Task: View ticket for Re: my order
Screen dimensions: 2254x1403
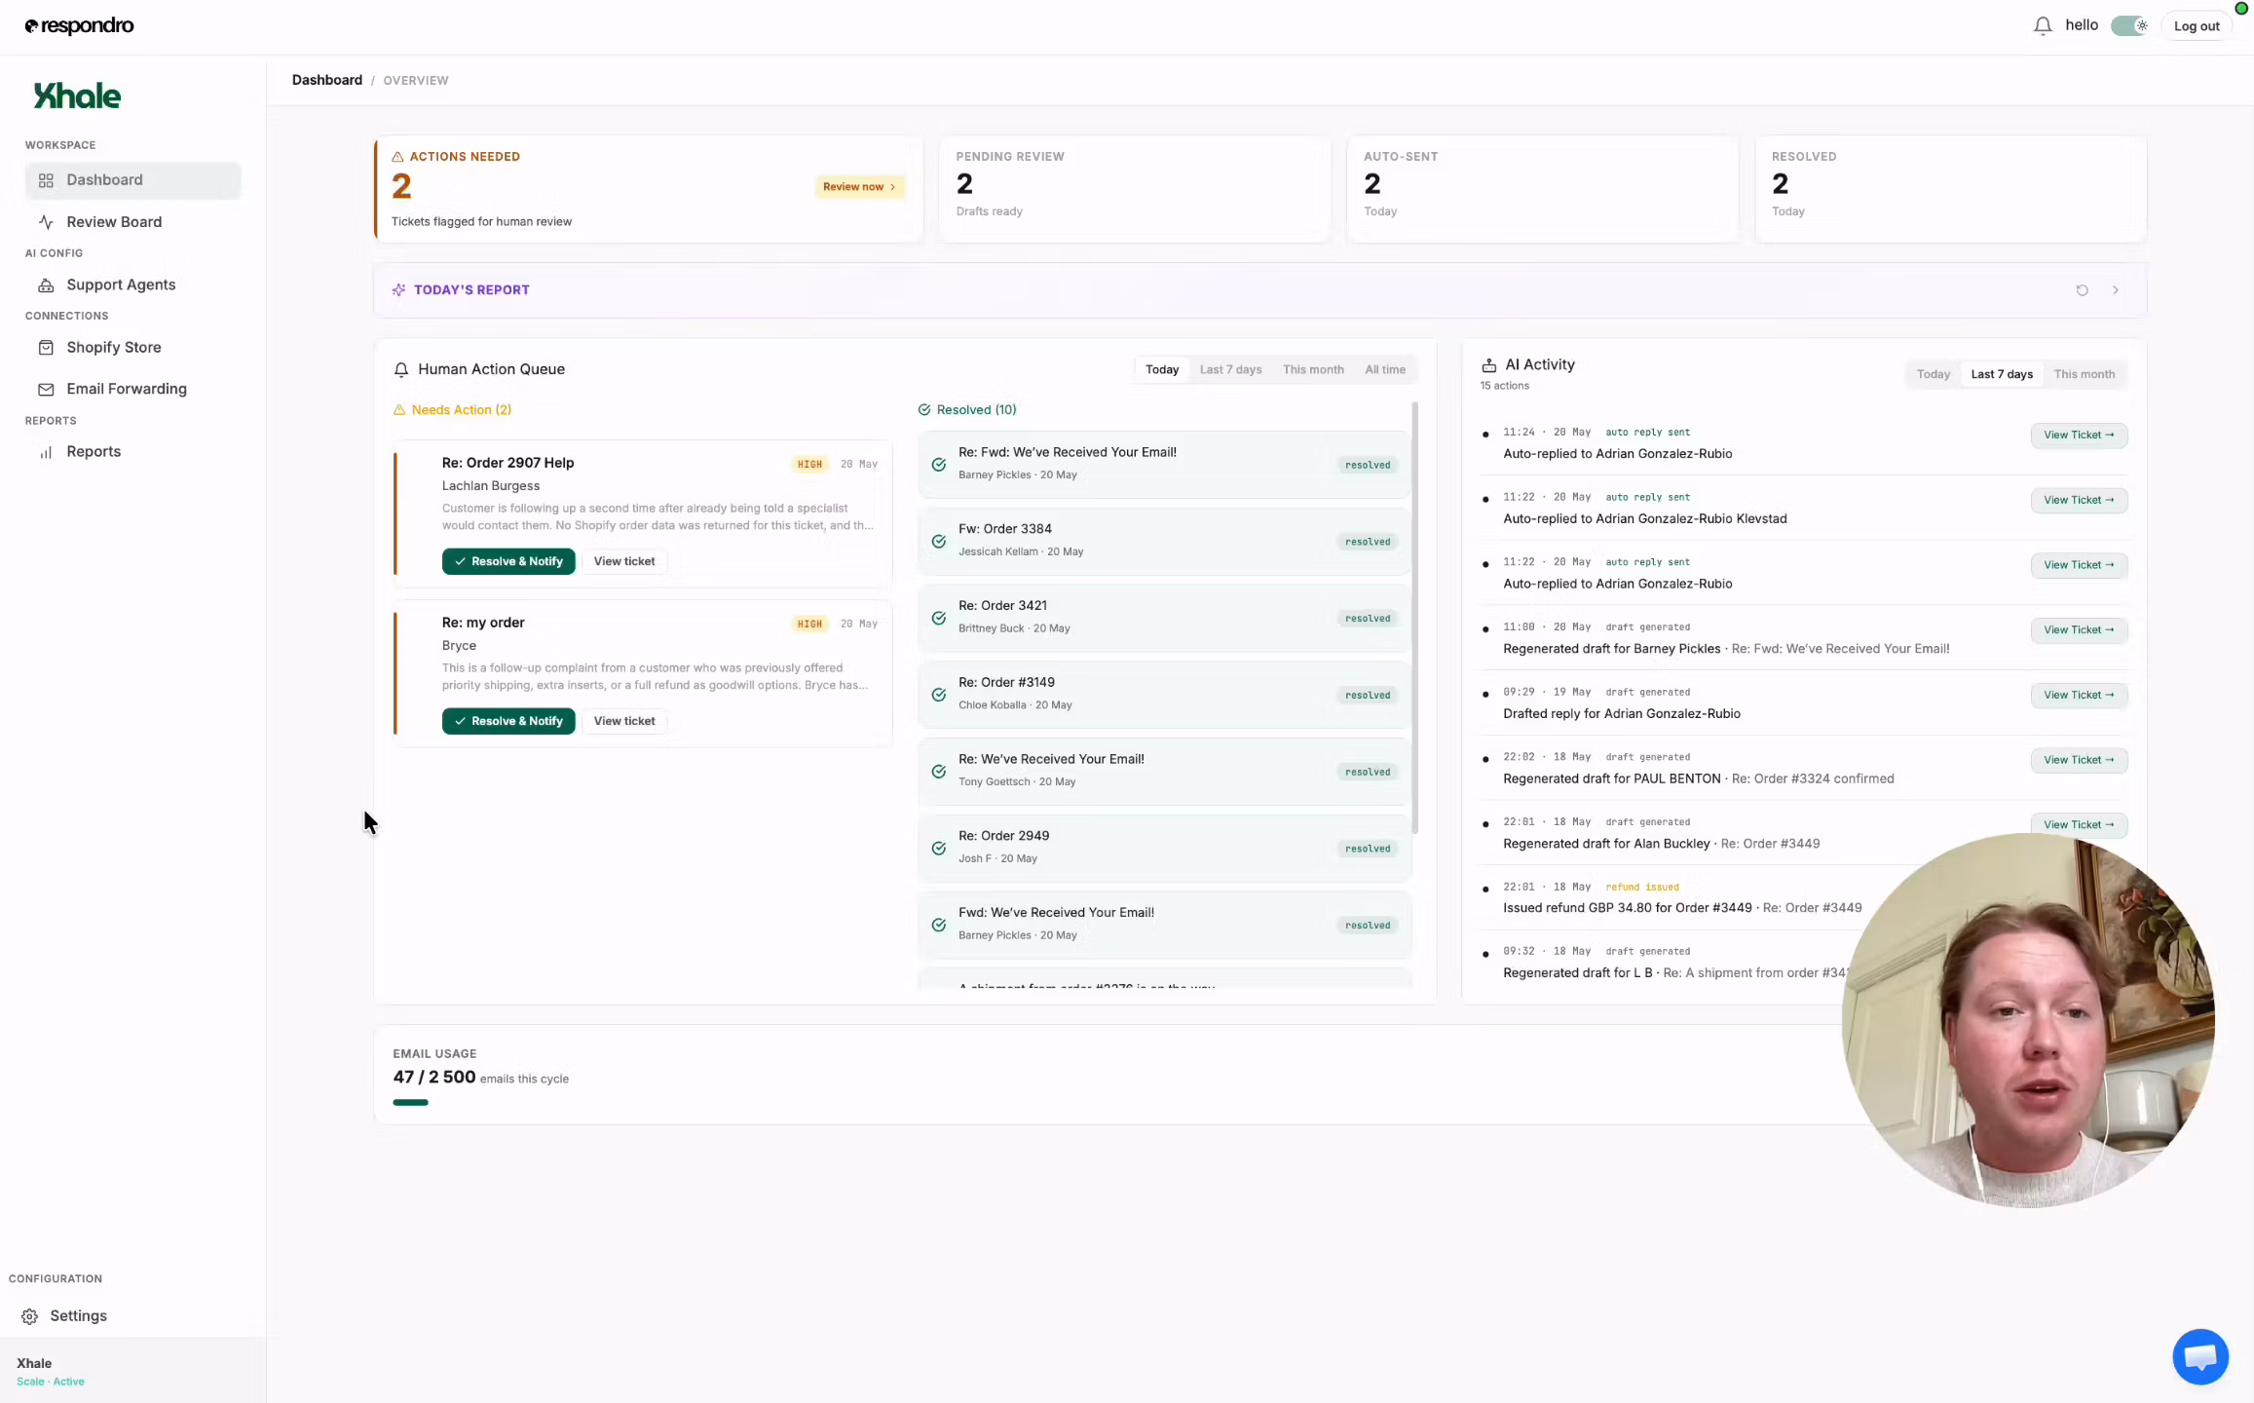Action: click(x=624, y=722)
